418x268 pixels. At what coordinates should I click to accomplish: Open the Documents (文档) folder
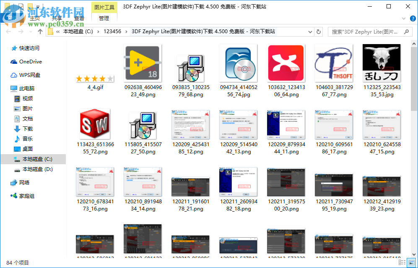point(23,118)
